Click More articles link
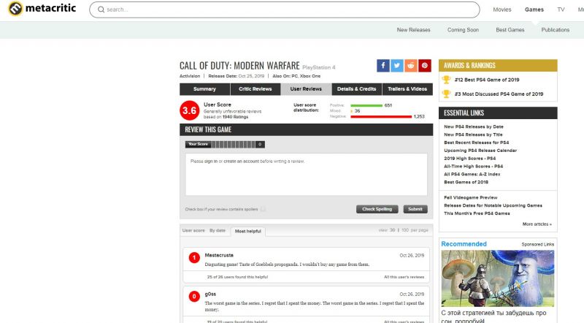This screenshot has width=584, height=323. coord(537,224)
